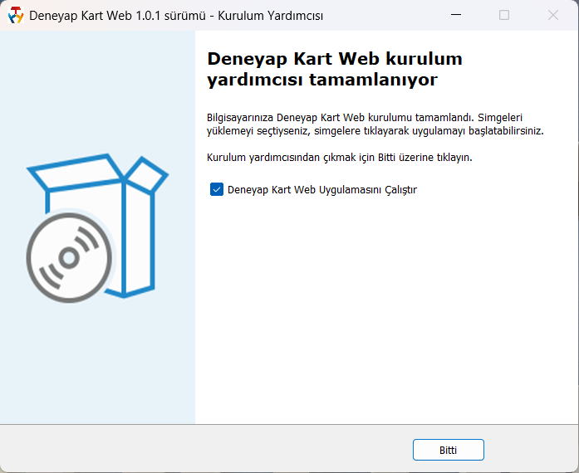Minimize the Kurulum Yardımcısı window
Image resolution: width=579 pixels, height=473 pixels.
point(456,15)
